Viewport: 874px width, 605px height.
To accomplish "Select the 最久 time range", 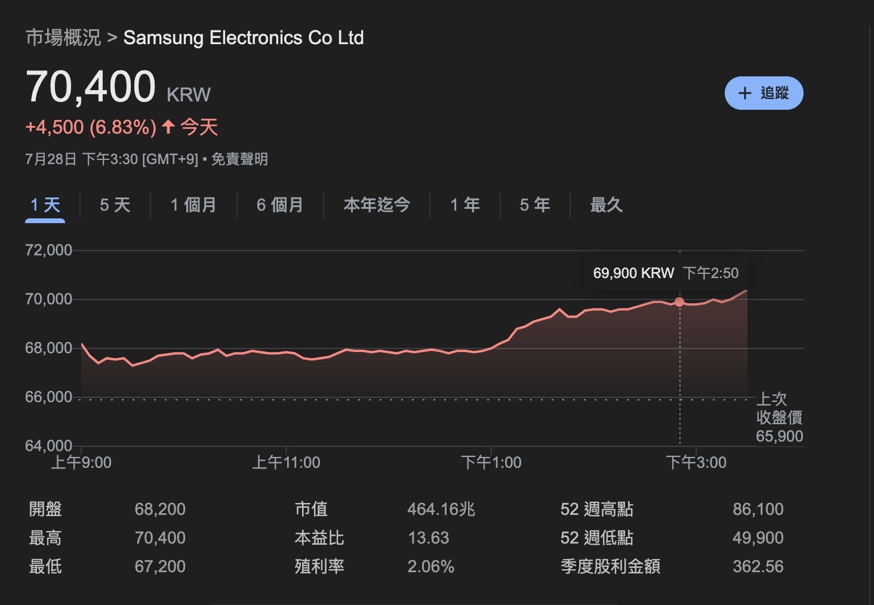I will coord(607,205).
